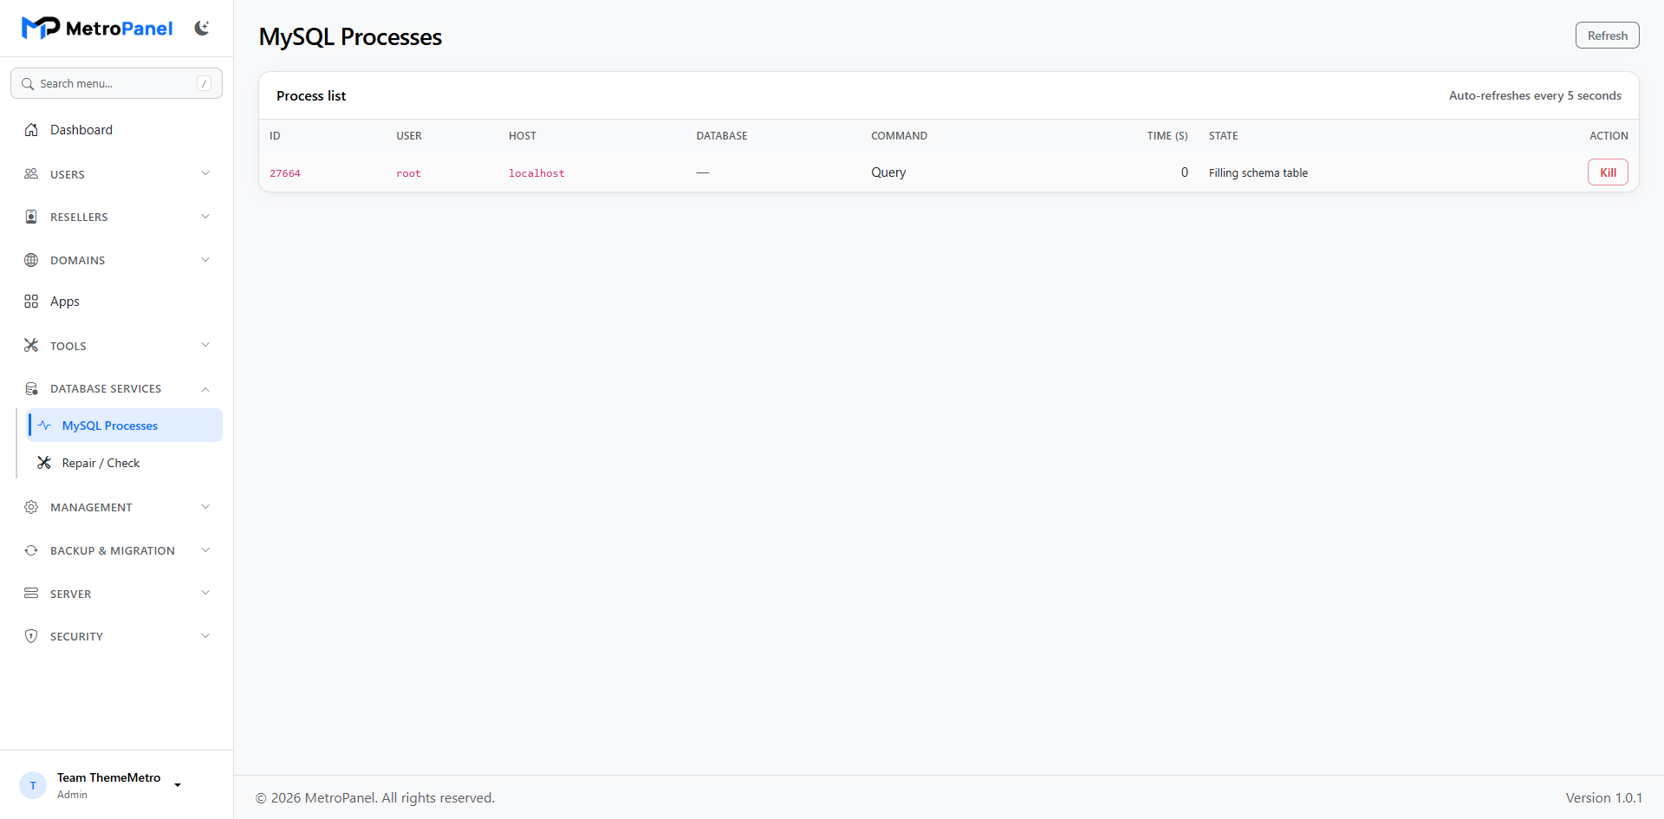Click the search magnifier icon
The image size is (1664, 819).
point(28,84)
